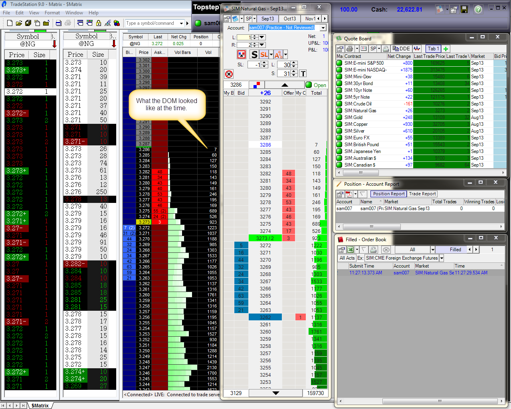The width and height of the screenshot is (511, 409).
Task: Click the Open folder icon in TradeStation toolbar
Action: [x=18, y=23]
